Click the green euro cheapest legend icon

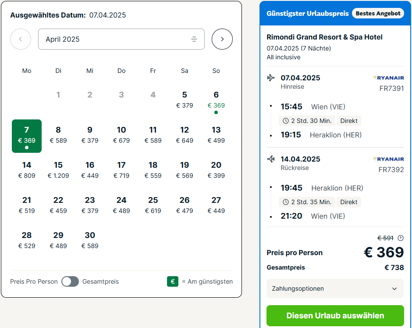pyautogui.click(x=173, y=281)
